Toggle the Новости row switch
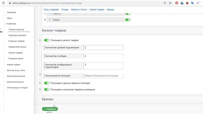This screenshot has height=114, width=203. [128, 14]
